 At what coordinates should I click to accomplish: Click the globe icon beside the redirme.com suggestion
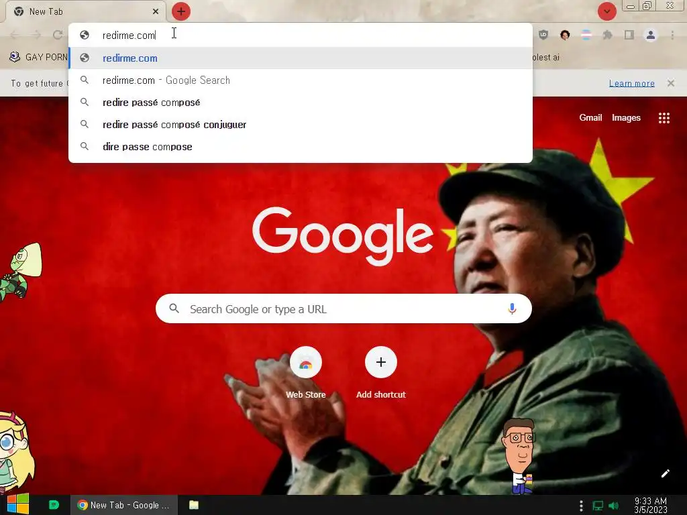click(85, 58)
